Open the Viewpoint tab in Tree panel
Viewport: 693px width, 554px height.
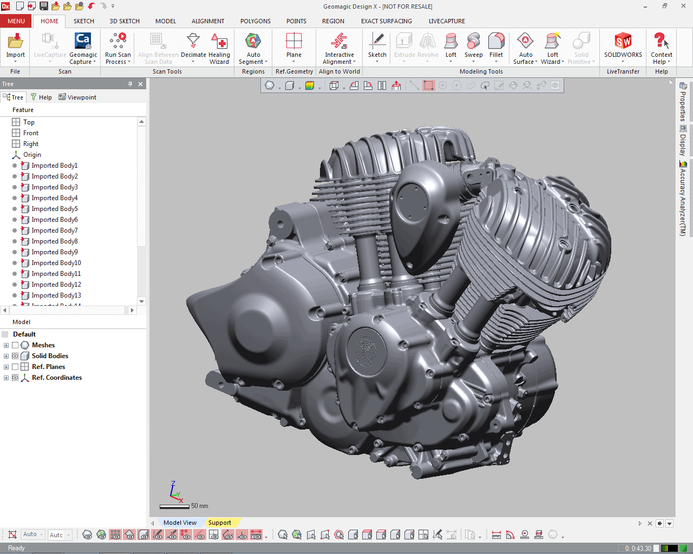tap(77, 97)
